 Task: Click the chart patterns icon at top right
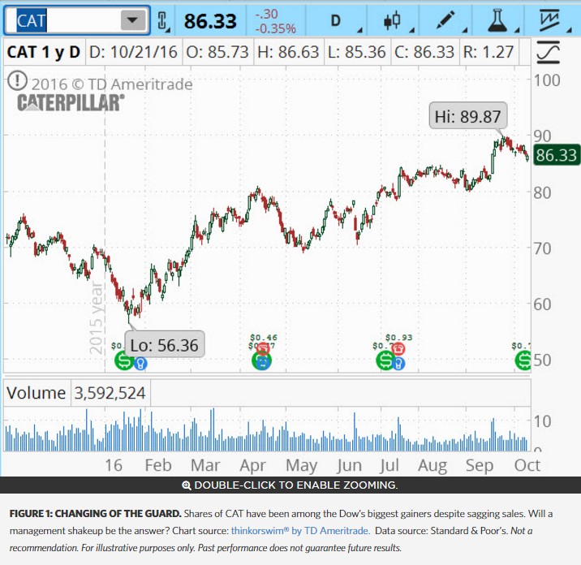pyautogui.click(x=550, y=21)
